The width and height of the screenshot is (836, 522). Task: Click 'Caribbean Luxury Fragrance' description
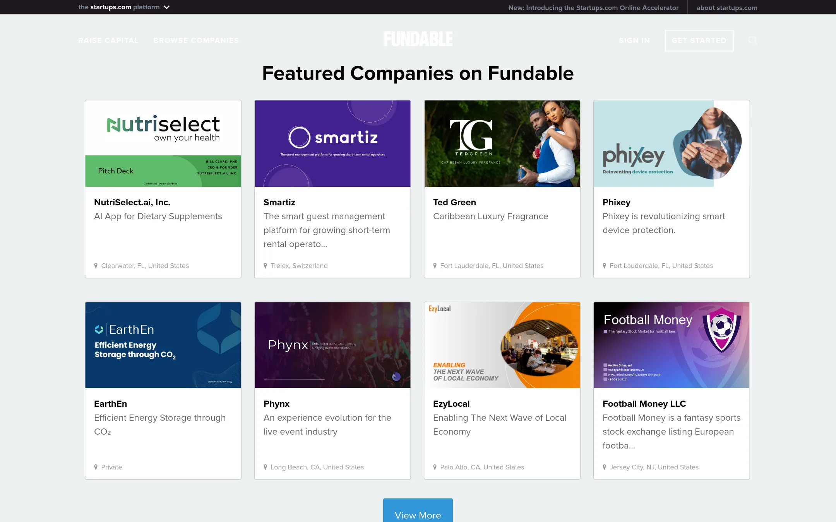coord(490,216)
